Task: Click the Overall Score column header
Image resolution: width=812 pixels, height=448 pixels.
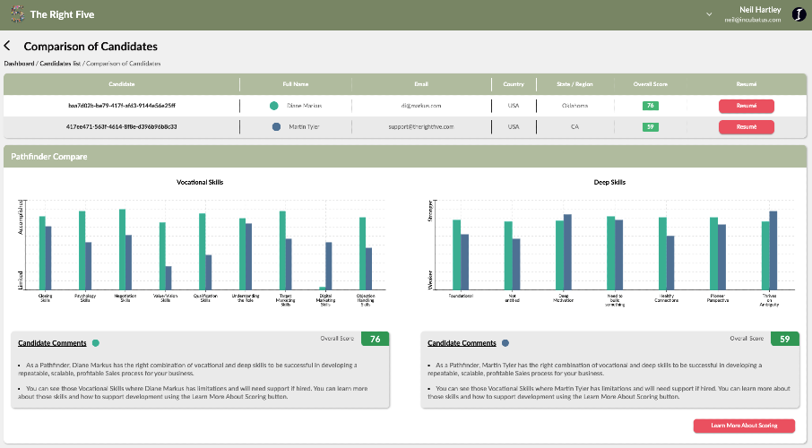Action: (x=651, y=84)
